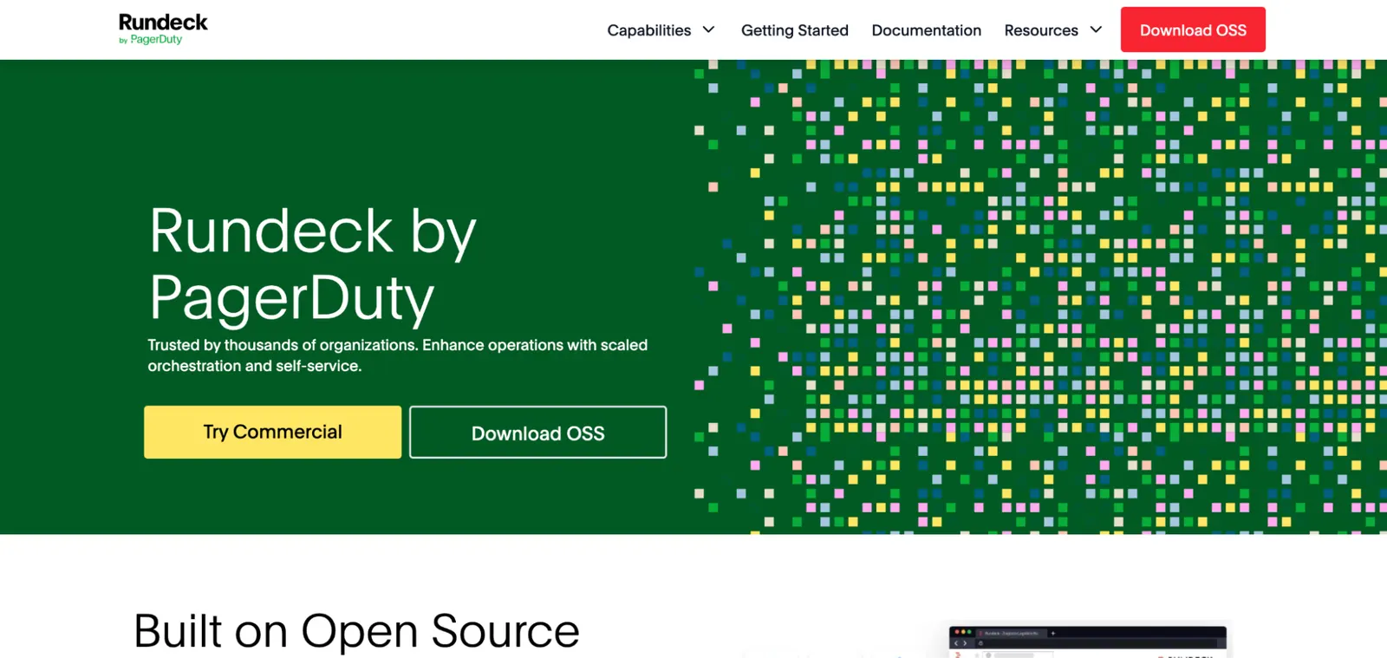Screen dimensions: 1387x658
Task: Click the Rundeck product screenshot thumbnail
Action: [1088, 642]
